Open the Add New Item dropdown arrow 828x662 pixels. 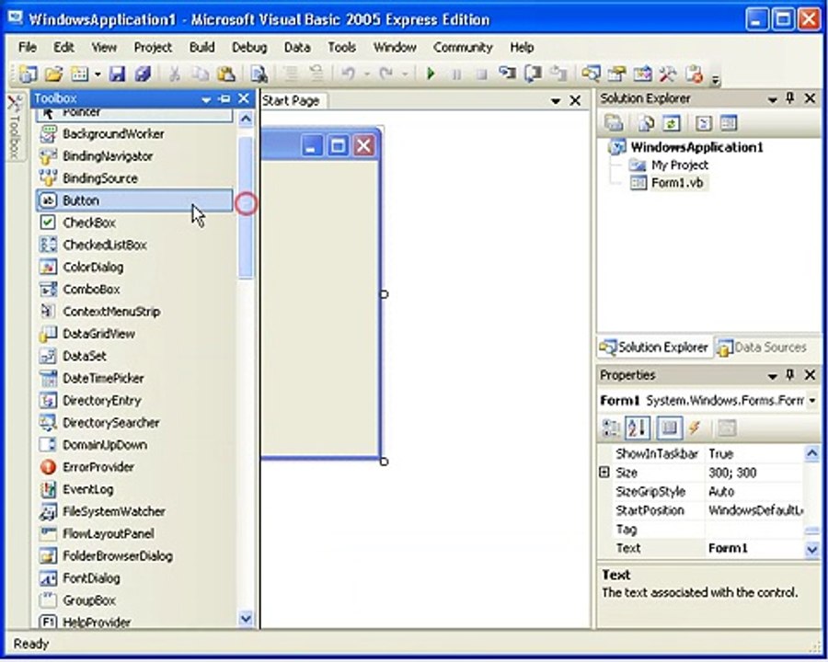[98, 74]
